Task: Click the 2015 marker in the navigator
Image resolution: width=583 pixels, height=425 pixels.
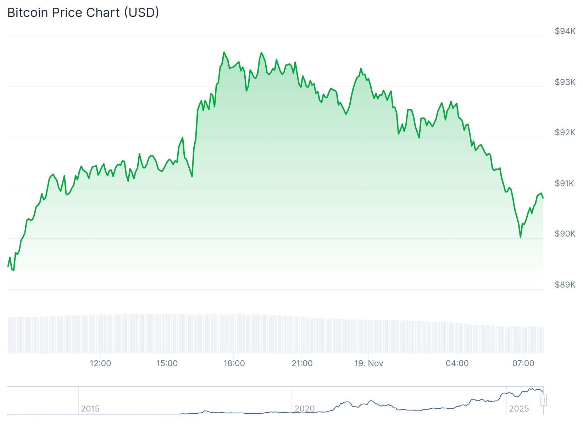Action: [90, 409]
